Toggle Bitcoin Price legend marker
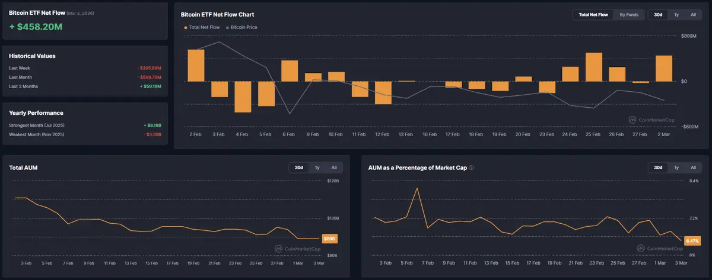 (227, 27)
